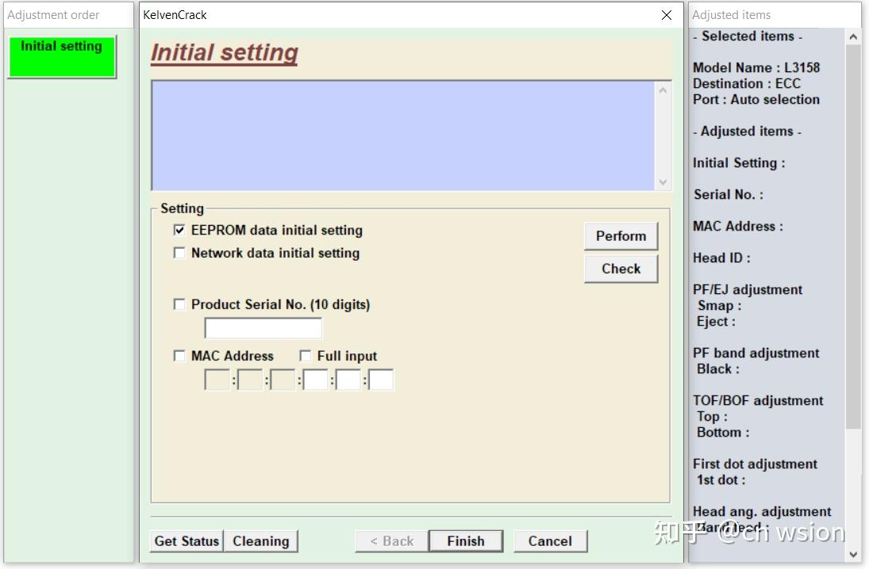The height and width of the screenshot is (569, 869).
Task: Click the log box scroll down arrow
Action: pyautogui.click(x=663, y=182)
